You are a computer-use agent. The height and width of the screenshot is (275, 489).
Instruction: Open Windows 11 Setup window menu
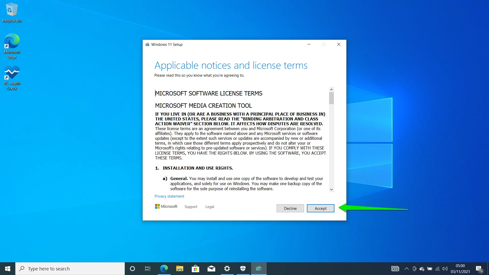(x=147, y=44)
